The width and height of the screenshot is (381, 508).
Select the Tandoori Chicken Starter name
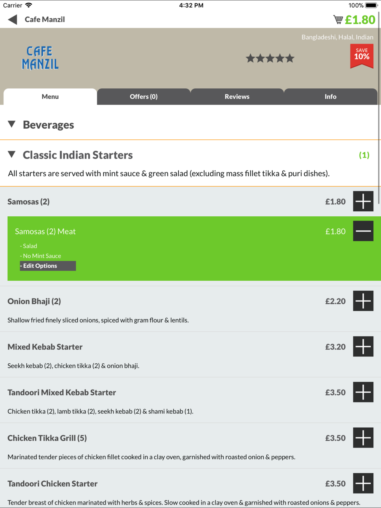[x=53, y=484]
